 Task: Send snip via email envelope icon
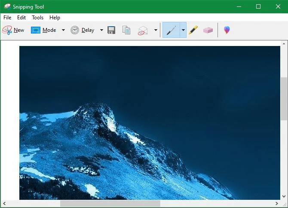(143, 30)
